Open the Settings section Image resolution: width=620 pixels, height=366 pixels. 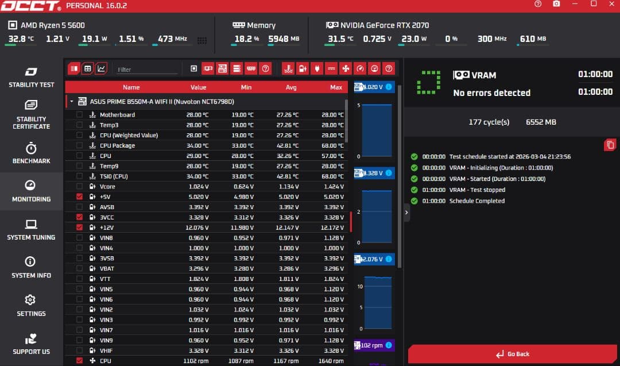[x=31, y=306]
